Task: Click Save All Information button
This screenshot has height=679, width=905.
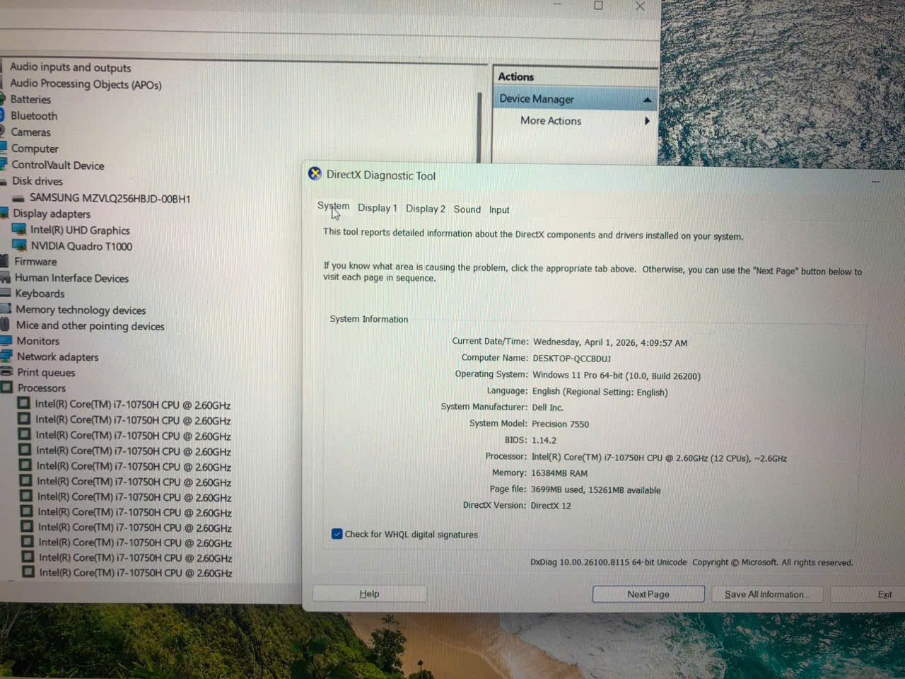Action: click(x=766, y=594)
